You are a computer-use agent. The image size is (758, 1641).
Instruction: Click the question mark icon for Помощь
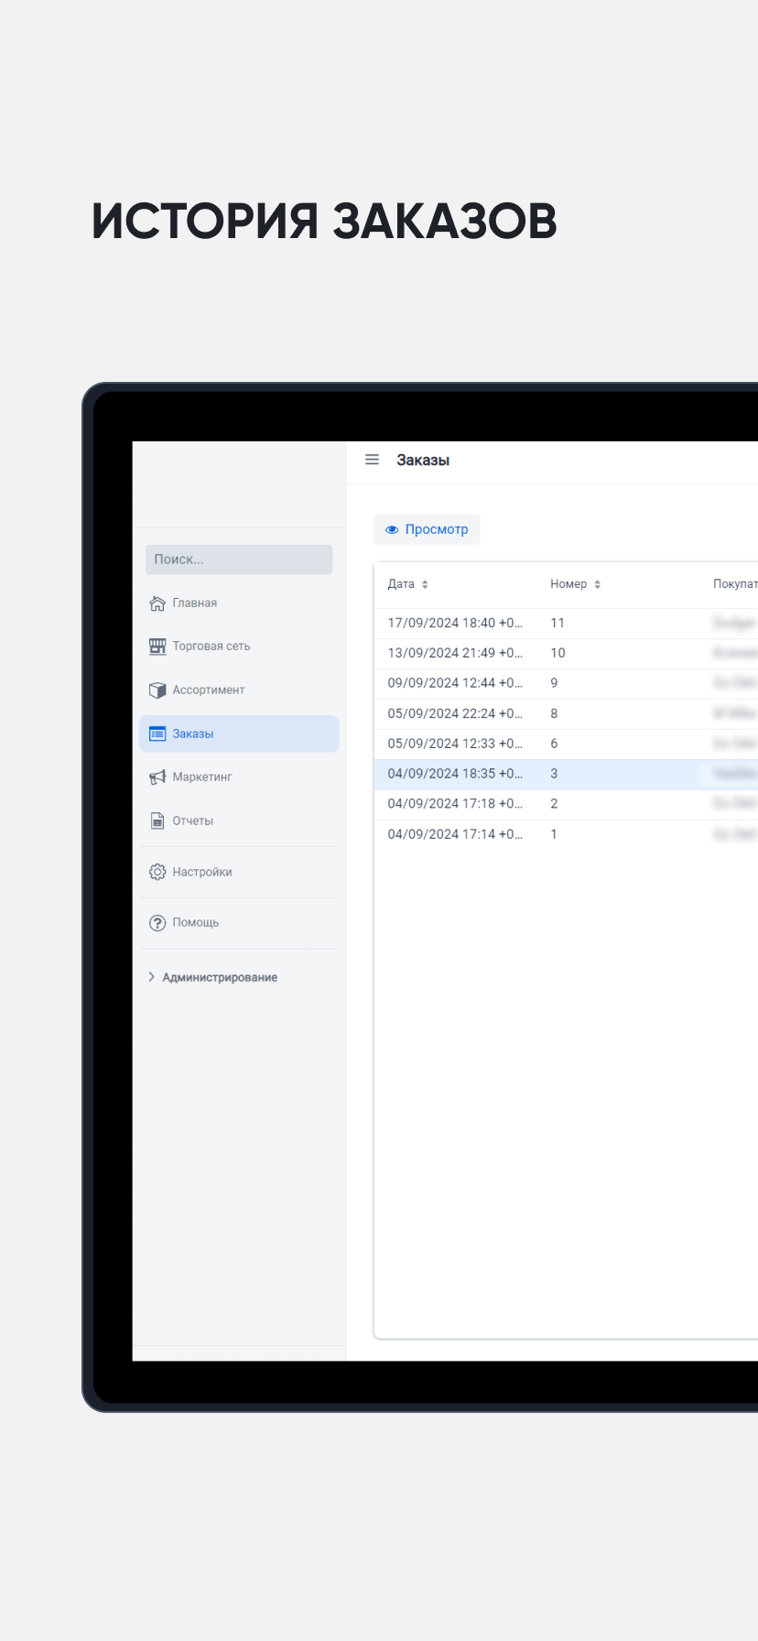pos(157,922)
